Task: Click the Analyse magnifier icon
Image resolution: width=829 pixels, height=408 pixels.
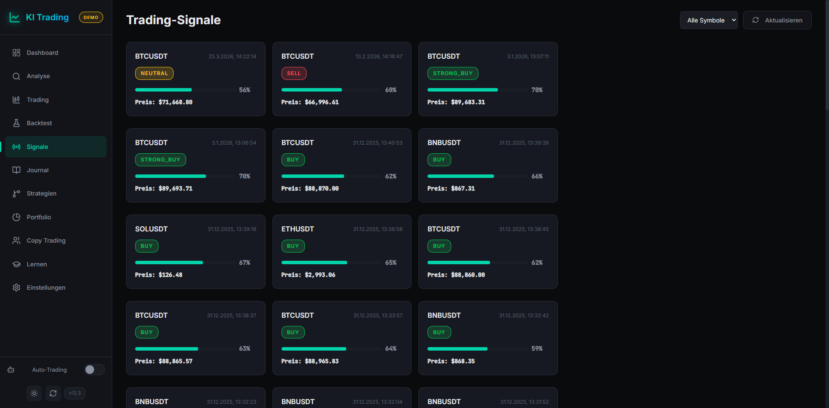Action: 16,76
